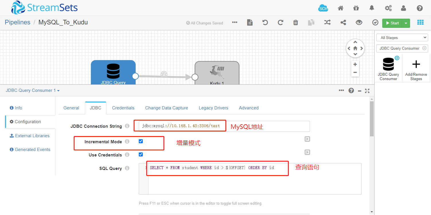This screenshot has height=215, width=431.
Task: Pan canvas right with navigation arrow
Action: (362, 49)
